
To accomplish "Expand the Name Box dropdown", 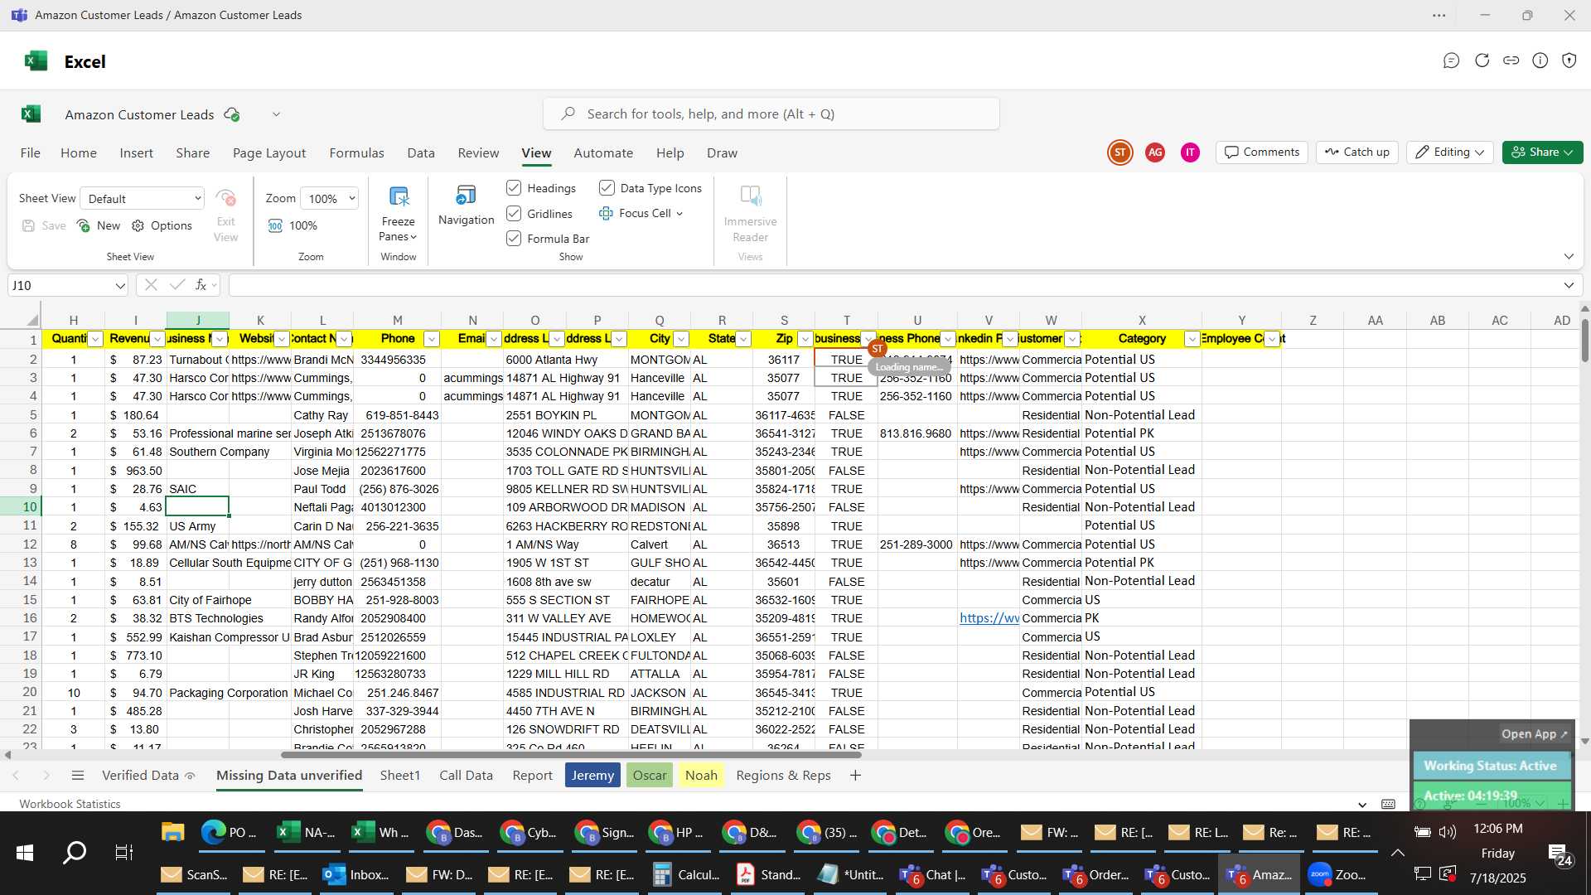I will pyautogui.click(x=120, y=286).
